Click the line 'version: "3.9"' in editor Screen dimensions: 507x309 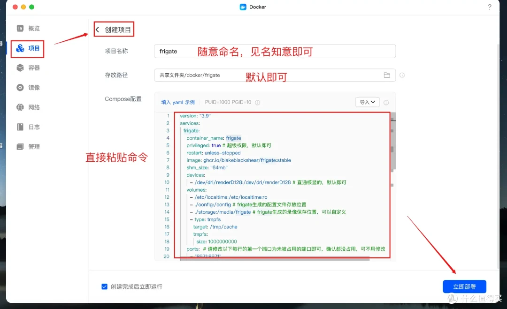[x=195, y=116]
